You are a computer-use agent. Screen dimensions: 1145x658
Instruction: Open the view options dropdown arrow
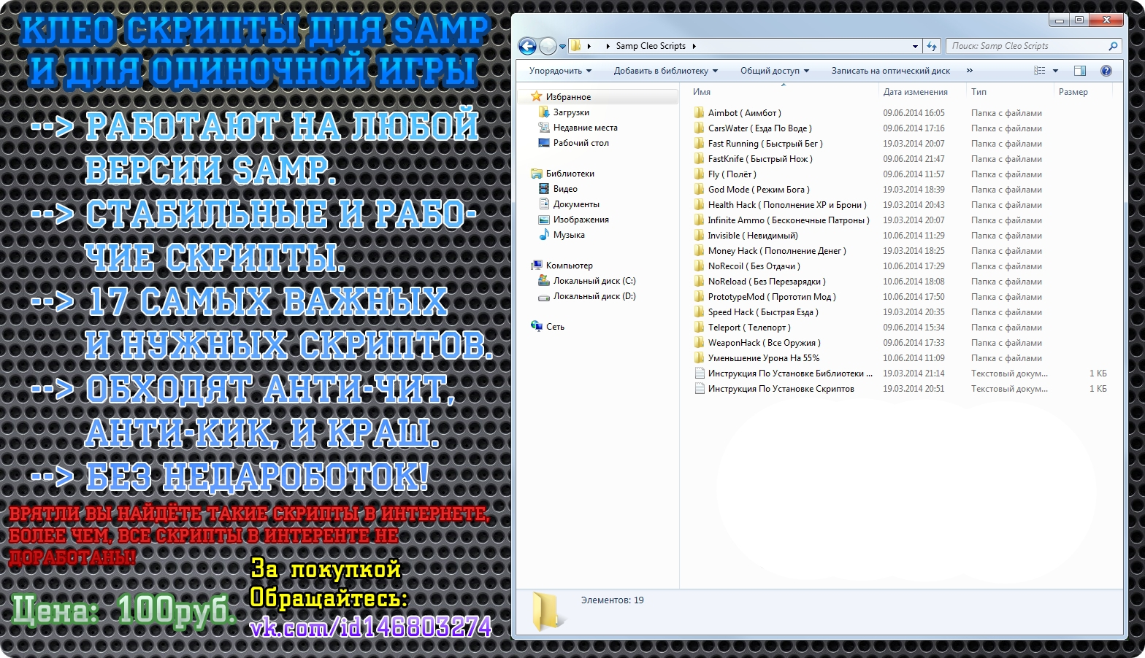click(1055, 71)
